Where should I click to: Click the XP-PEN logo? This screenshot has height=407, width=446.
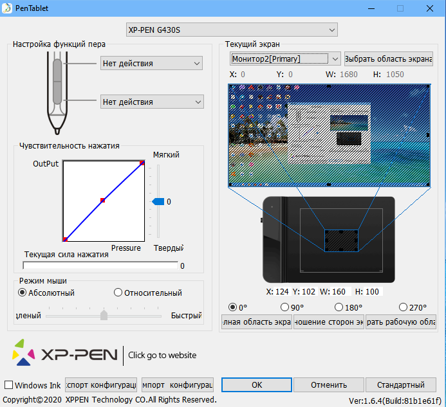pyautogui.click(x=64, y=353)
